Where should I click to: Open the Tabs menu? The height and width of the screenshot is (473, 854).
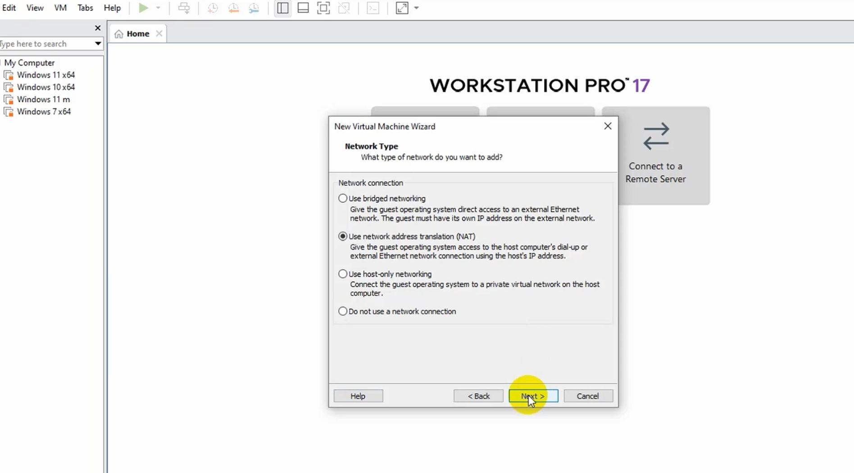point(85,8)
